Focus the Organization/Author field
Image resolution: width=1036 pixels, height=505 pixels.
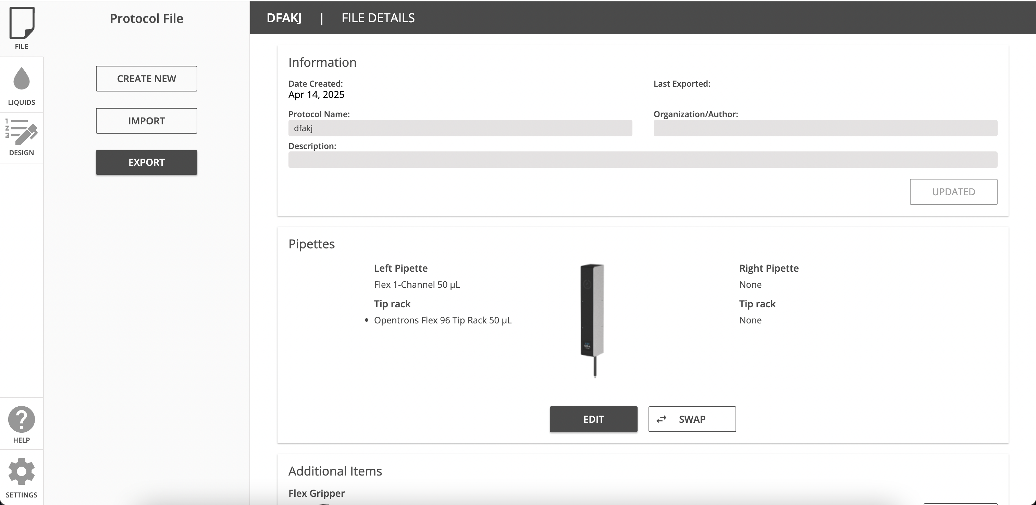tap(825, 128)
